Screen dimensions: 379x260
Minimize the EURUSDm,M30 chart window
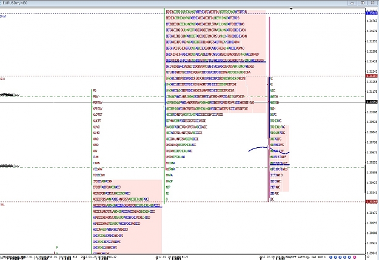click(352, 3)
